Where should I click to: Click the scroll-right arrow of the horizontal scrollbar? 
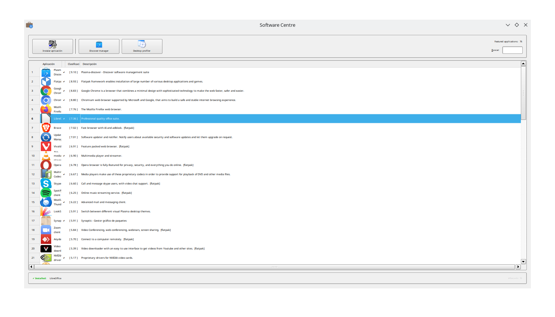tap(518, 267)
